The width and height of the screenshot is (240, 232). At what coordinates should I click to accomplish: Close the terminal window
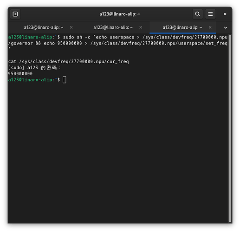click(225, 14)
